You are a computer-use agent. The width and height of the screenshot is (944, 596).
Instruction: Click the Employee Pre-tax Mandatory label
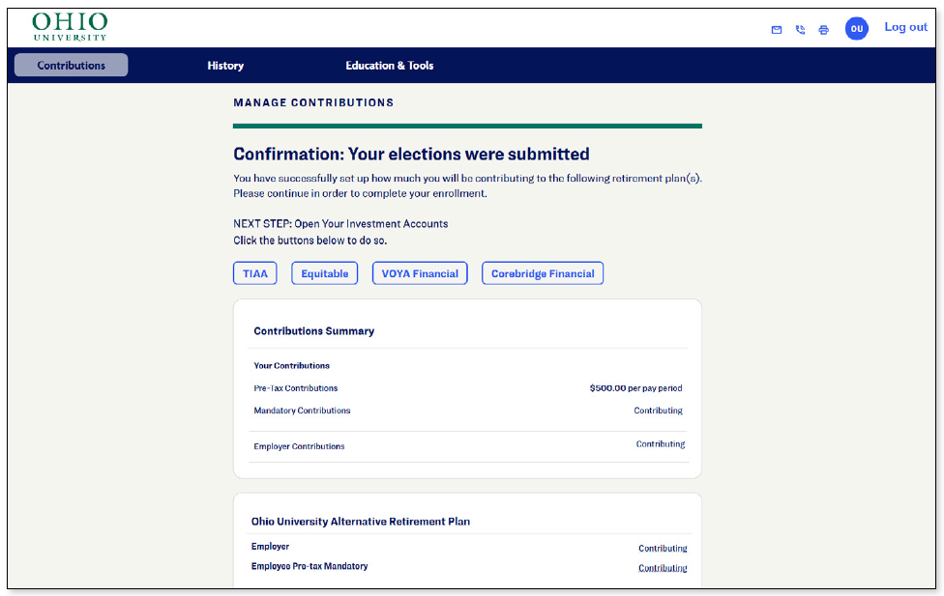[x=310, y=566]
